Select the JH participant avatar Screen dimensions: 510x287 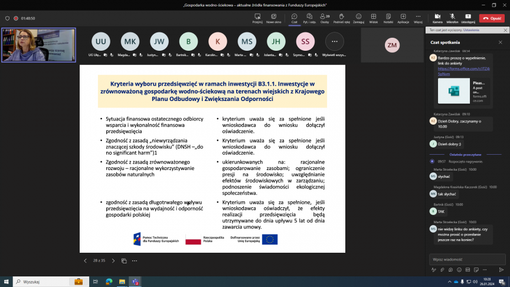276,42
